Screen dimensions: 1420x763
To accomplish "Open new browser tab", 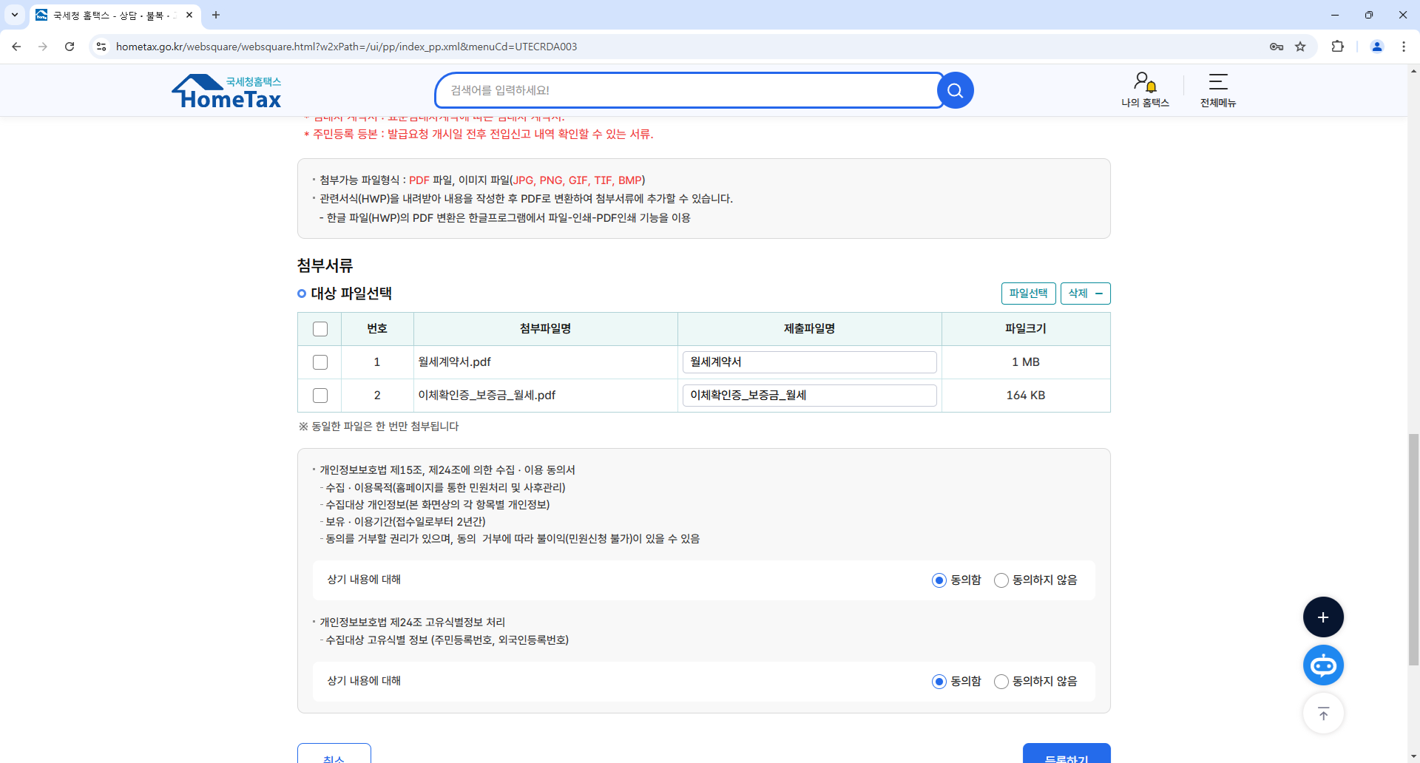I will click(216, 15).
